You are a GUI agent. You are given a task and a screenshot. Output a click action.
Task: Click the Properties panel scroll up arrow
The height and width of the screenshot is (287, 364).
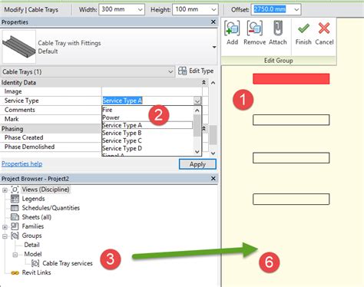(x=213, y=83)
